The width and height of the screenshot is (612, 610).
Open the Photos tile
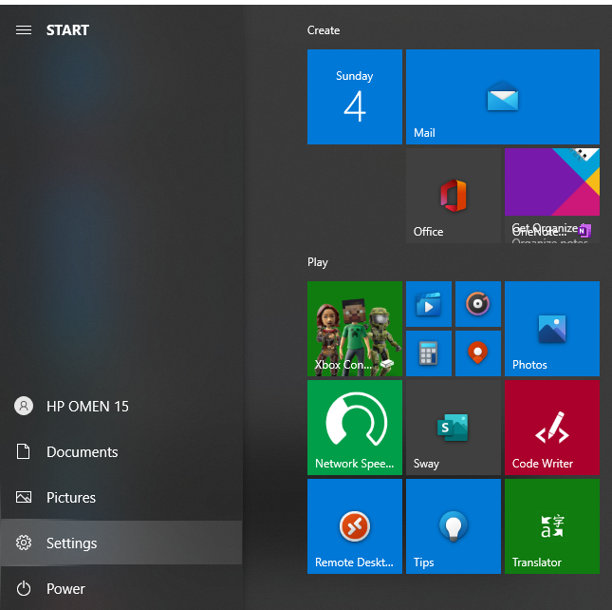point(551,328)
